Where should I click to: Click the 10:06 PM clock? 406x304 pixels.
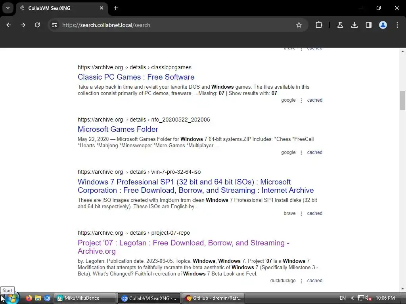pos(385,298)
